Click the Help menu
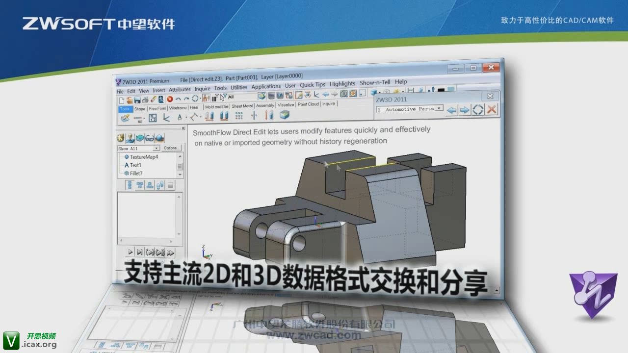 coord(401,82)
